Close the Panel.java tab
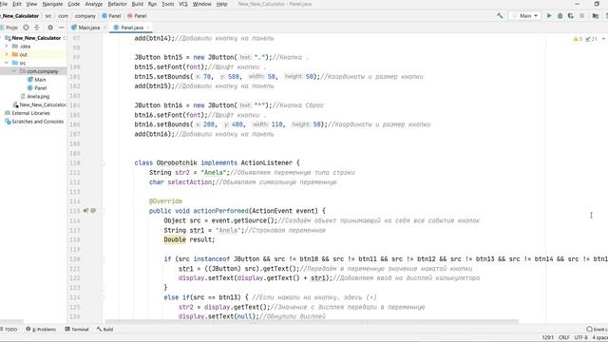The image size is (608, 342). (x=148, y=28)
